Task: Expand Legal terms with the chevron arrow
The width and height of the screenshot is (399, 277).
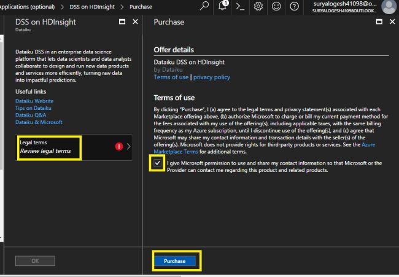Action: pyautogui.click(x=128, y=146)
